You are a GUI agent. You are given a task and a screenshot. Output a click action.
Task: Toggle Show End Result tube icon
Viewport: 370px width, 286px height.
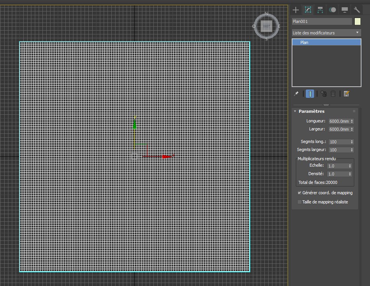(x=310, y=94)
